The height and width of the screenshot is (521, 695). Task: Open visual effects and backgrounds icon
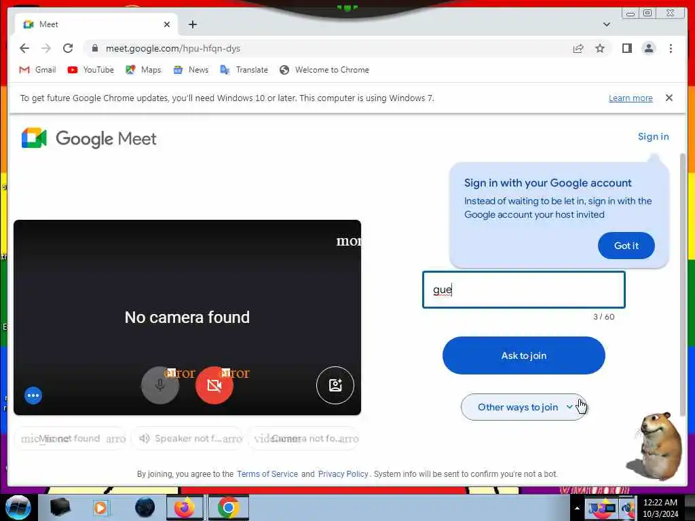[x=335, y=385]
